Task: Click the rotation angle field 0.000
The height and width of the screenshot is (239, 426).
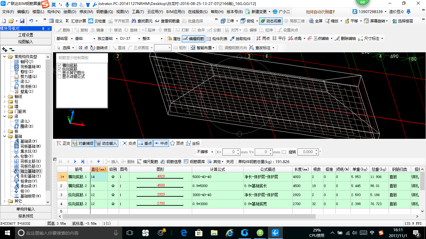Action: (306, 152)
